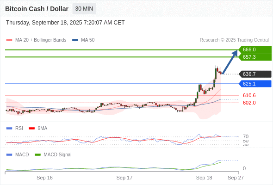Click the MA 20 Bollinger Bands legend swatch
The height and width of the screenshot is (185, 273).
[x=9, y=40]
